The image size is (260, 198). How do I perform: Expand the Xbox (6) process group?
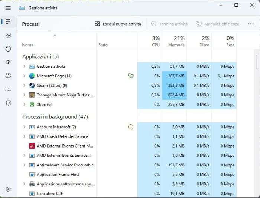(25, 105)
